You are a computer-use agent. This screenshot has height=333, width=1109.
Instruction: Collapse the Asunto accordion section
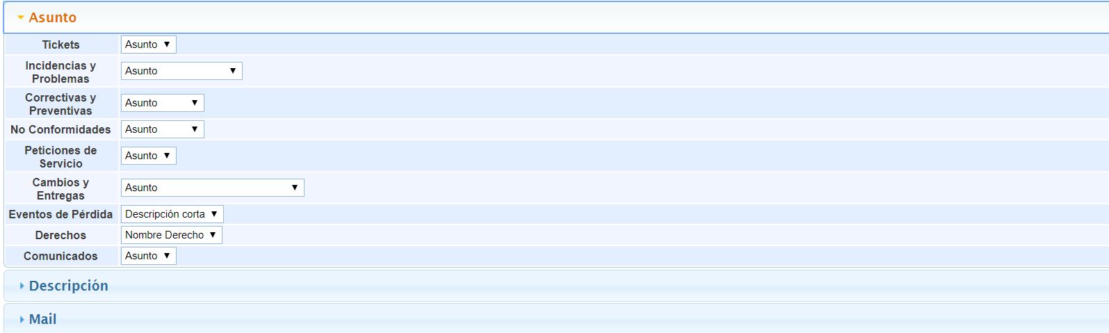coord(52,17)
